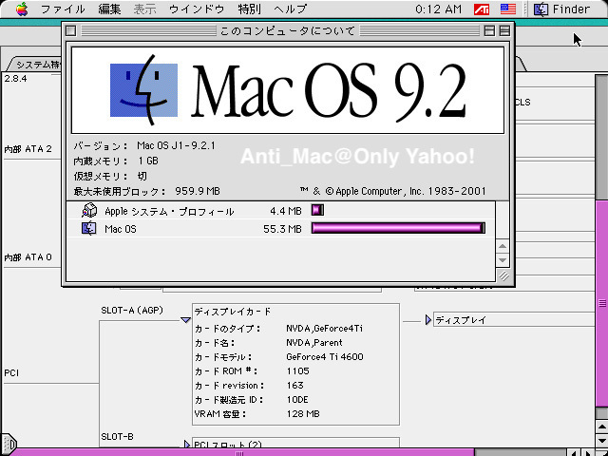Viewport: 608px width, 456px height.
Task: Open the Finder application menu
Action: pos(561,9)
